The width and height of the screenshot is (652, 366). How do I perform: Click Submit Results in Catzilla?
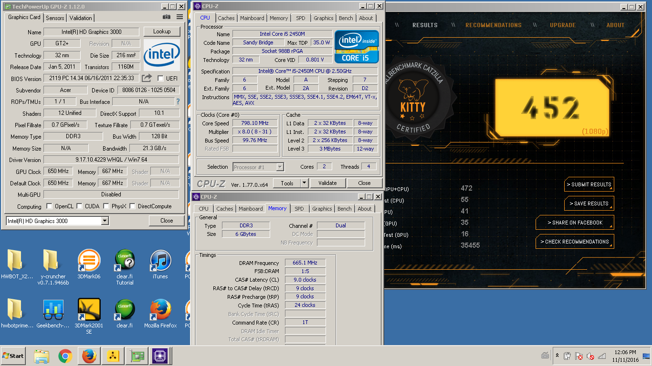[x=589, y=184]
